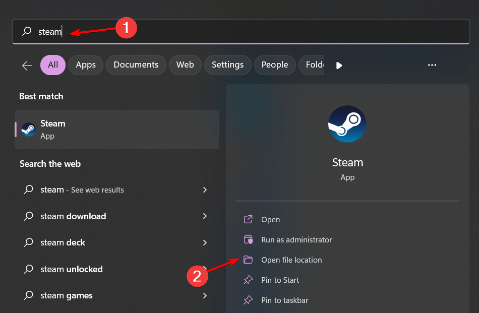Click the Pin to taskbar pin icon
The height and width of the screenshot is (313, 479).
pos(248,300)
